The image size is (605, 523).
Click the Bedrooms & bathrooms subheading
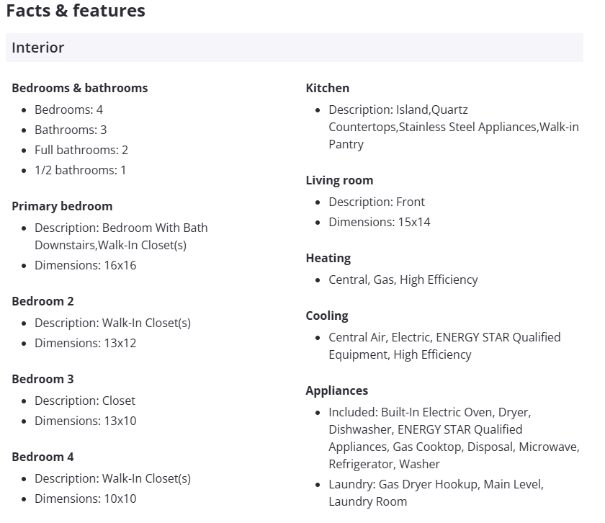point(79,88)
